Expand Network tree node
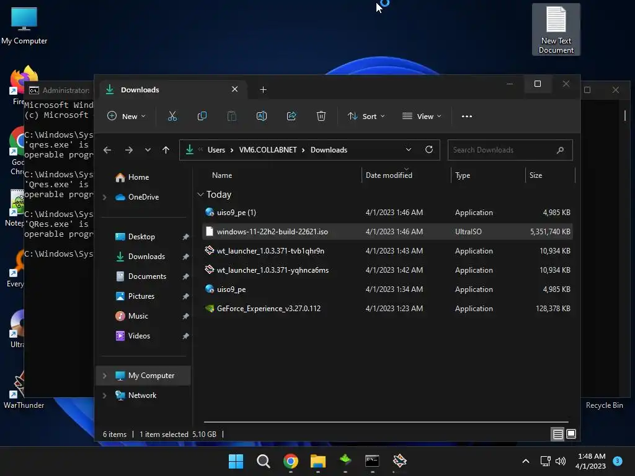The height and width of the screenshot is (476, 635). (x=104, y=395)
